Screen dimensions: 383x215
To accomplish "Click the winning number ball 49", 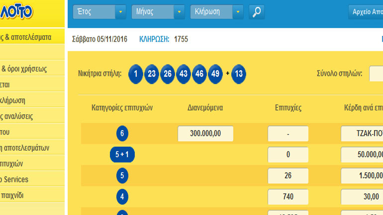I will (215, 74).
